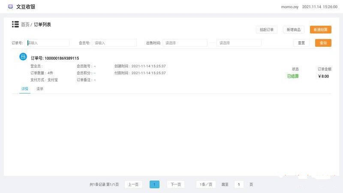Go to 首页 via breadcrumb link
The height and width of the screenshot is (193, 343).
[25, 25]
